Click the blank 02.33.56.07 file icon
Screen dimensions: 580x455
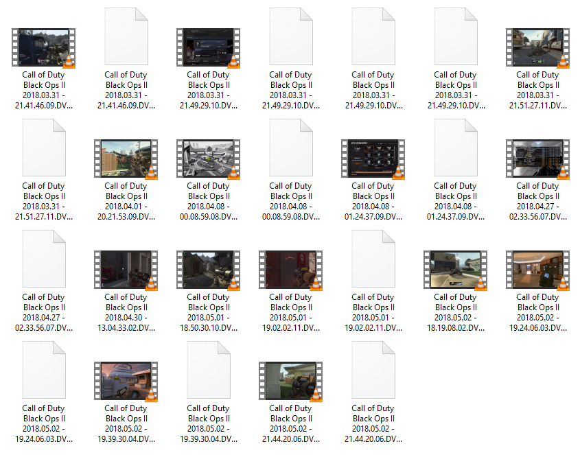(44, 259)
